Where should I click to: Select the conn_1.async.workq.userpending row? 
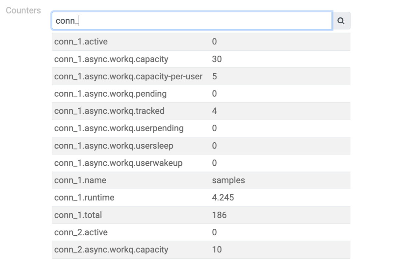119,128
